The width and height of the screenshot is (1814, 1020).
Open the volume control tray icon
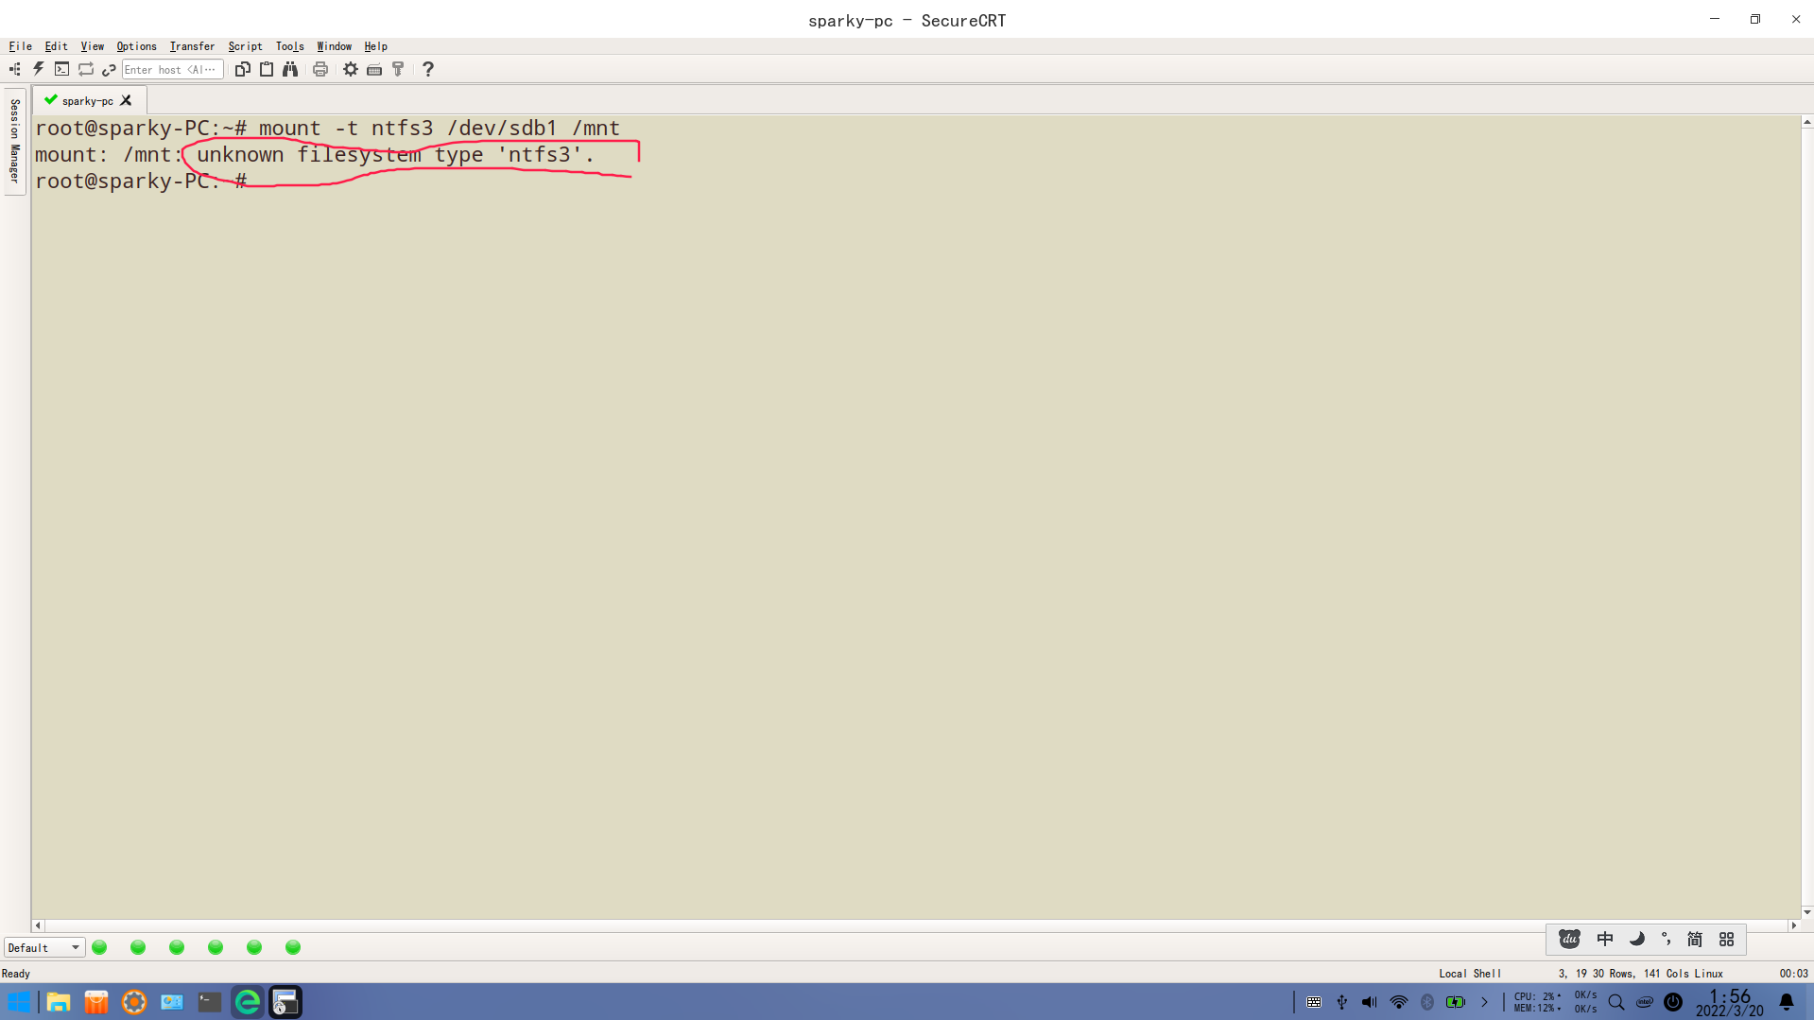[x=1370, y=1002]
